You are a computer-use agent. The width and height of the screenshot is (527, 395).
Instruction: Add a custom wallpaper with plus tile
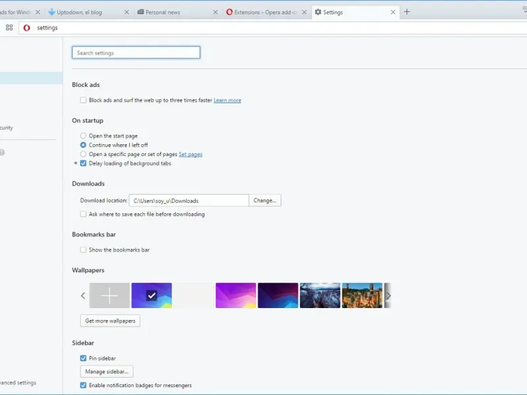coord(109,296)
